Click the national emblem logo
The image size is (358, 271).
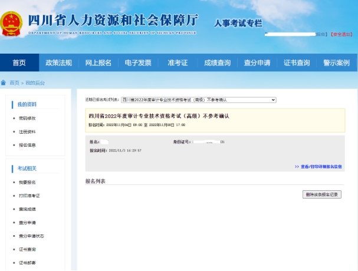coord(11,24)
